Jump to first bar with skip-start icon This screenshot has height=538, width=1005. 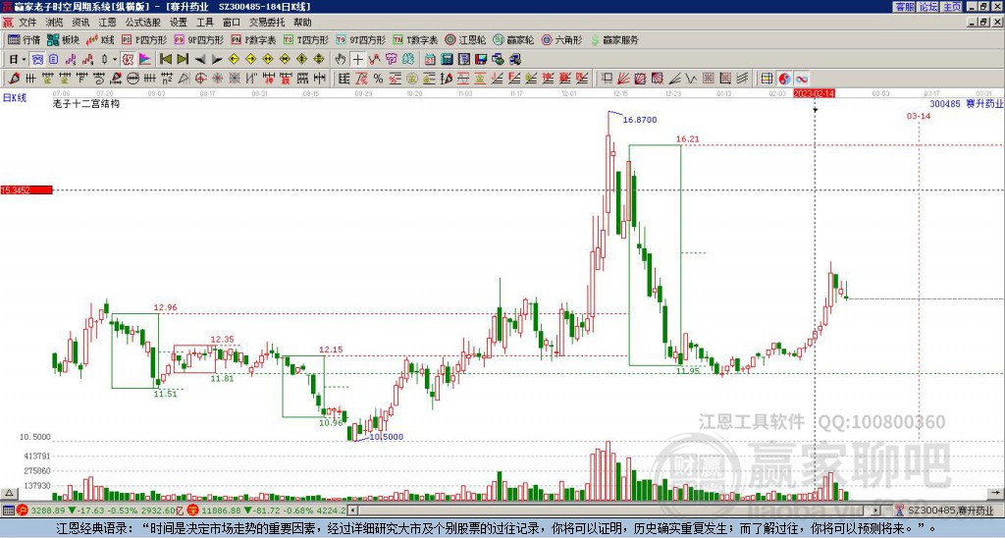tap(165, 60)
